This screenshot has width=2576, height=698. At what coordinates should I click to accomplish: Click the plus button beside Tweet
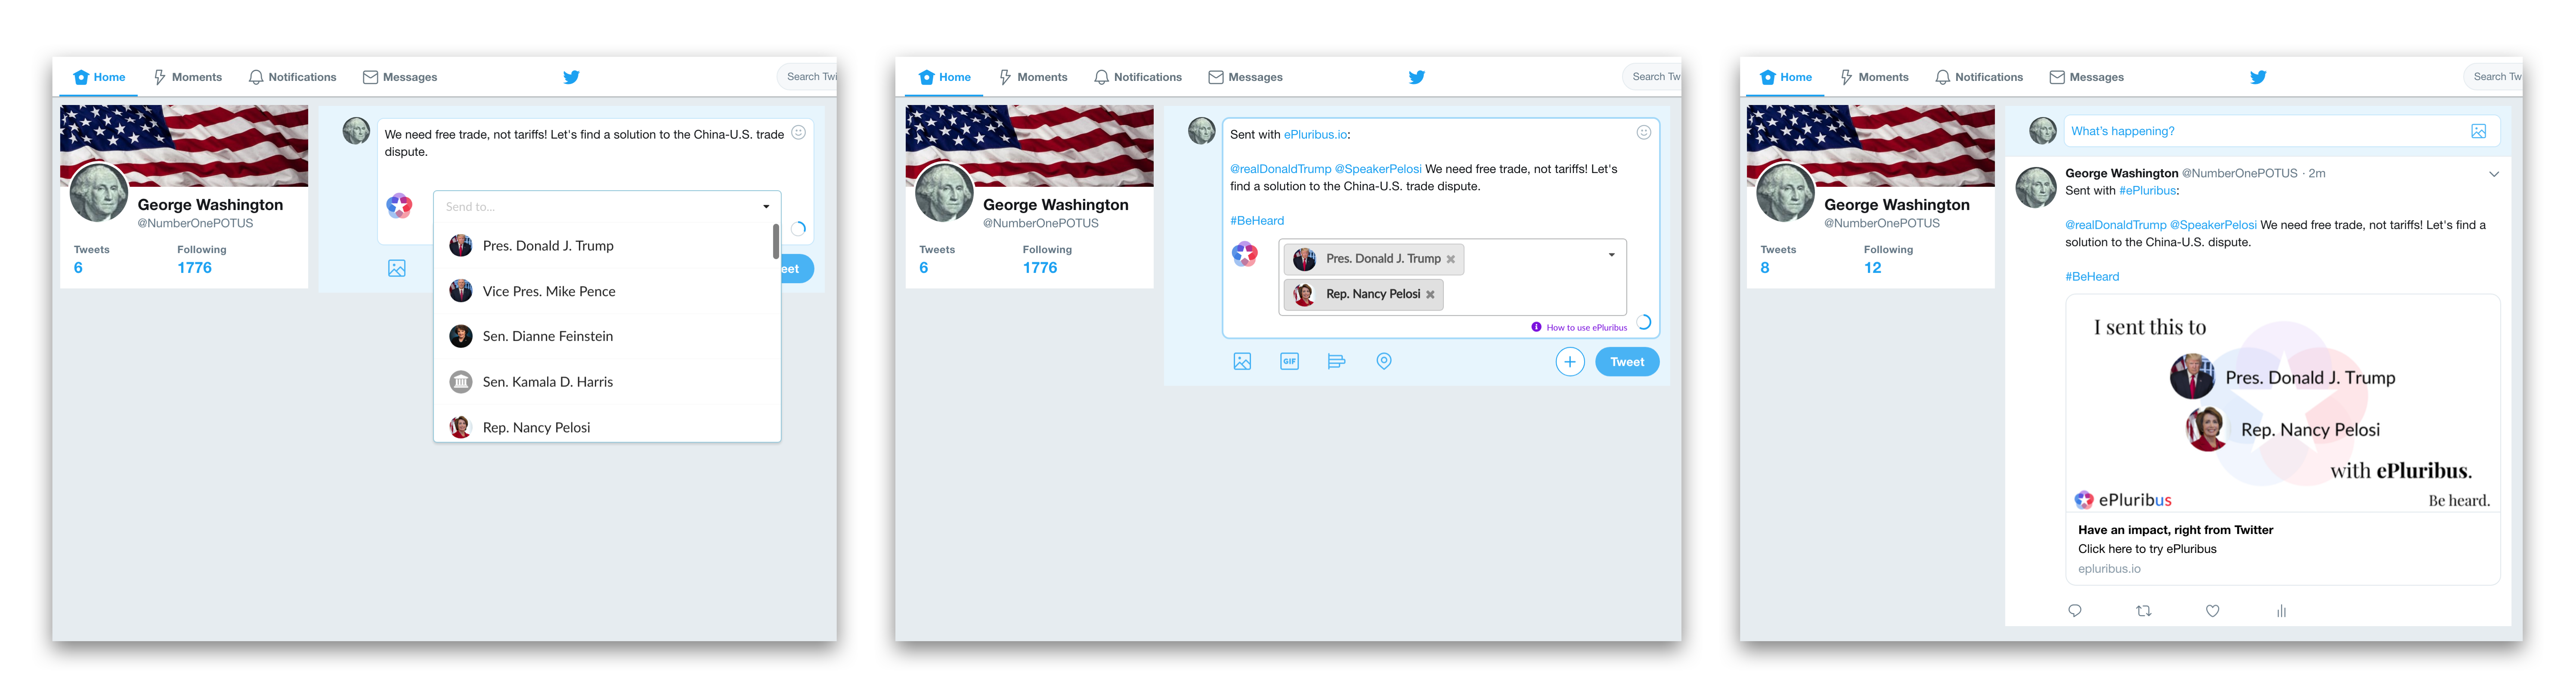click(1570, 362)
